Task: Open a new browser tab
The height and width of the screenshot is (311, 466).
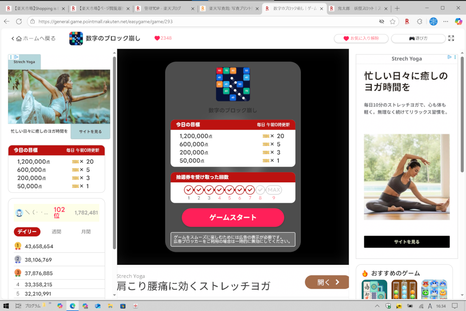Action: pos(397,8)
